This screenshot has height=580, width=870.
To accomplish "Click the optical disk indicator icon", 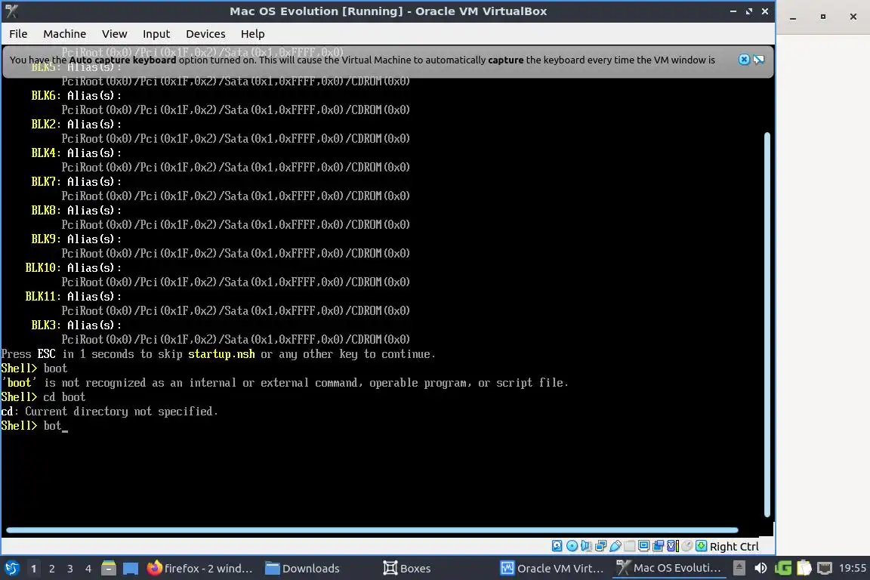I will click(x=572, y=546).
